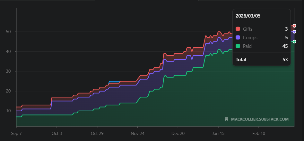Click the Total label in tooltip

(x=241, y=60)
